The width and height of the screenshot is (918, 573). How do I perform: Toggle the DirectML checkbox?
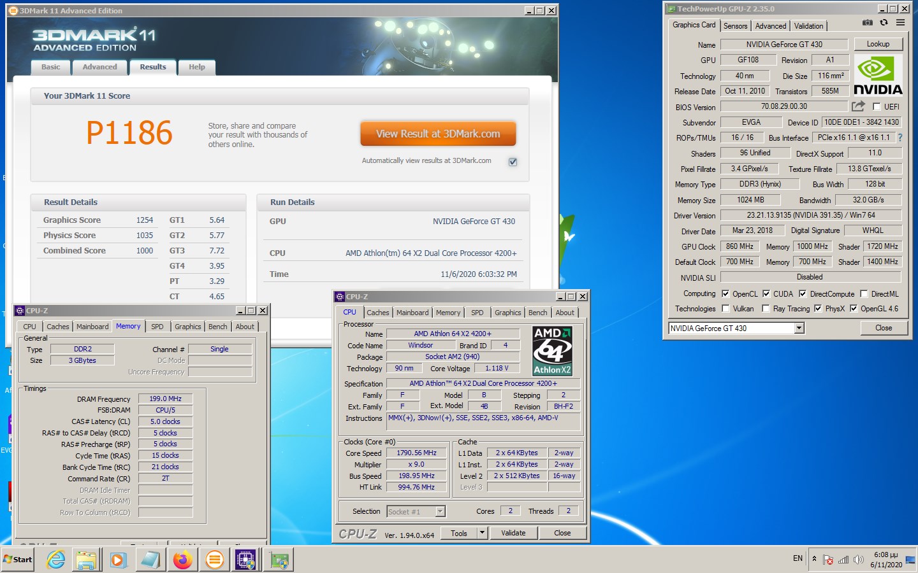tap(864, 294)
